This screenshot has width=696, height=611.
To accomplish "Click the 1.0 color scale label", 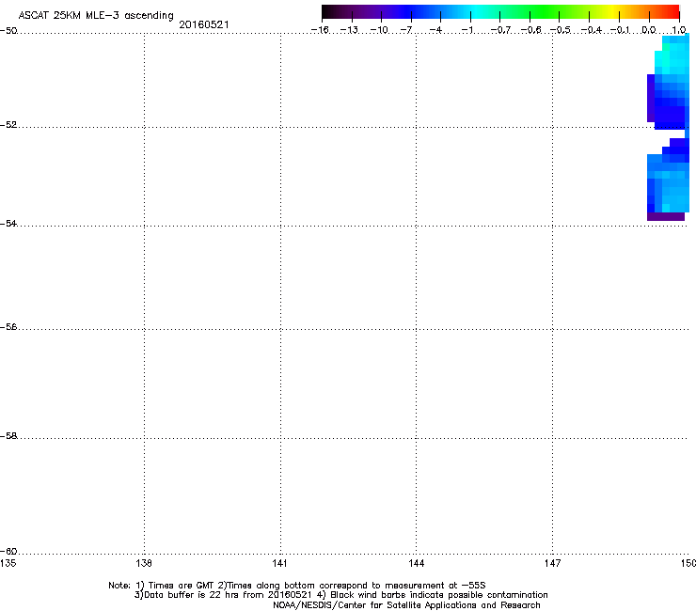I will [x=679, y=30].
